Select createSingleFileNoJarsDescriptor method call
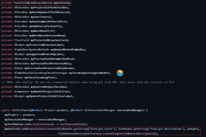Viewport: 206px width, 137px height. [x=128, y=134]
